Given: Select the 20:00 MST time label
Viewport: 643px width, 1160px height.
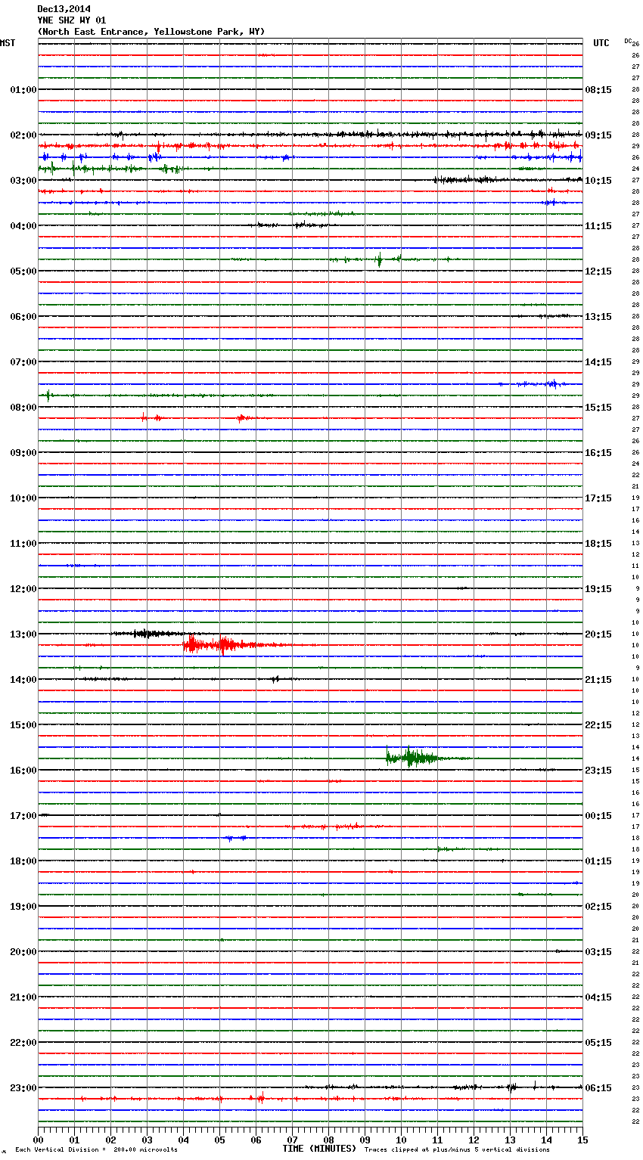Looking at the screenshot, I should click(x=23, y=952).
